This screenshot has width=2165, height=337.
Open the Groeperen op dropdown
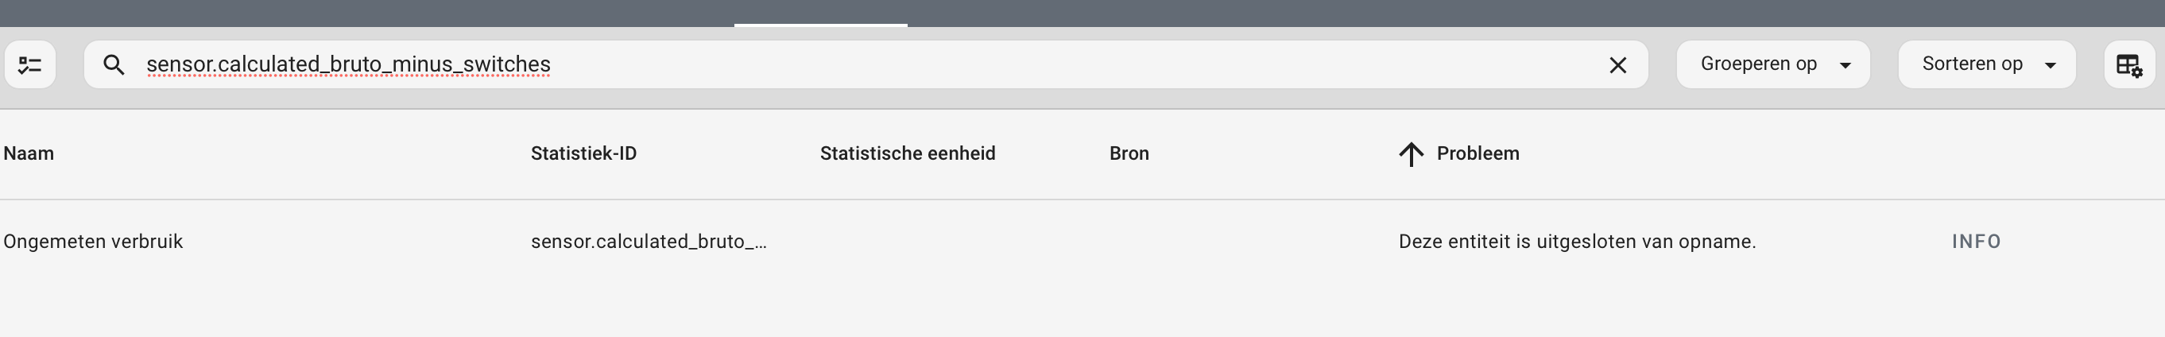(1773, 64)
